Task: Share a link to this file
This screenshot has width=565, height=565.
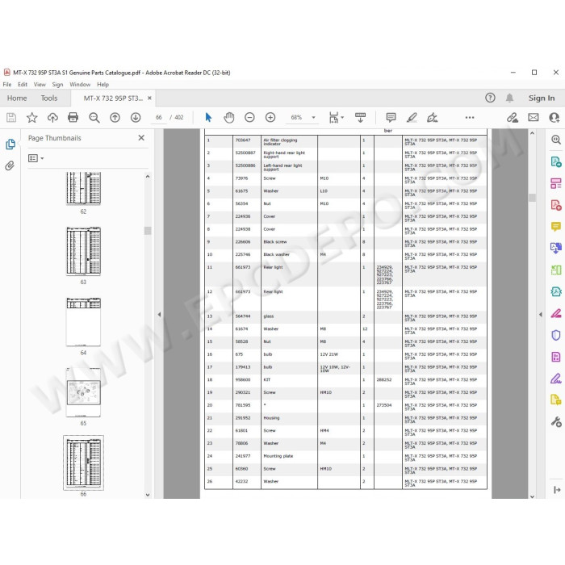Action: point(512,118)
